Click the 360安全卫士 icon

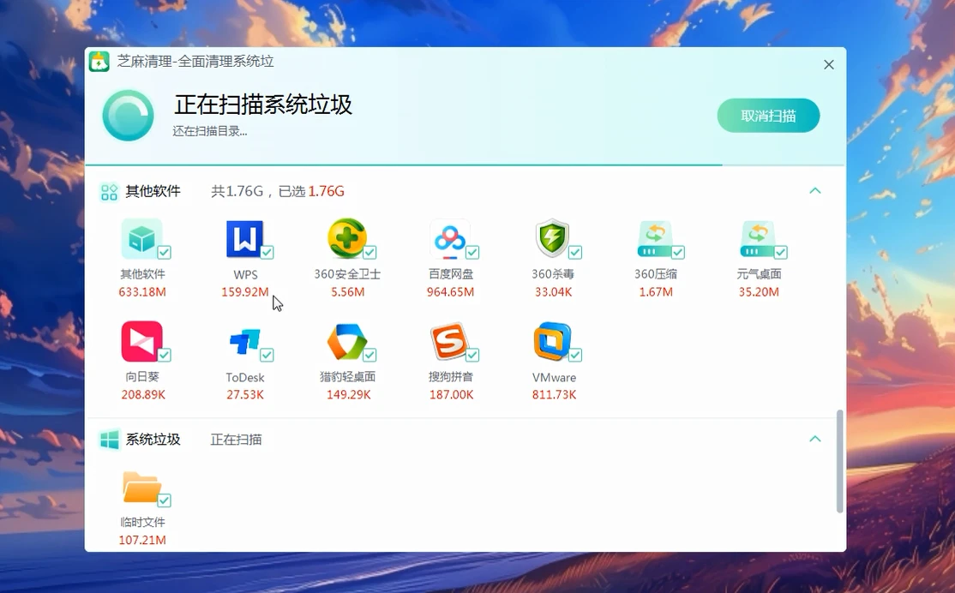347,239
